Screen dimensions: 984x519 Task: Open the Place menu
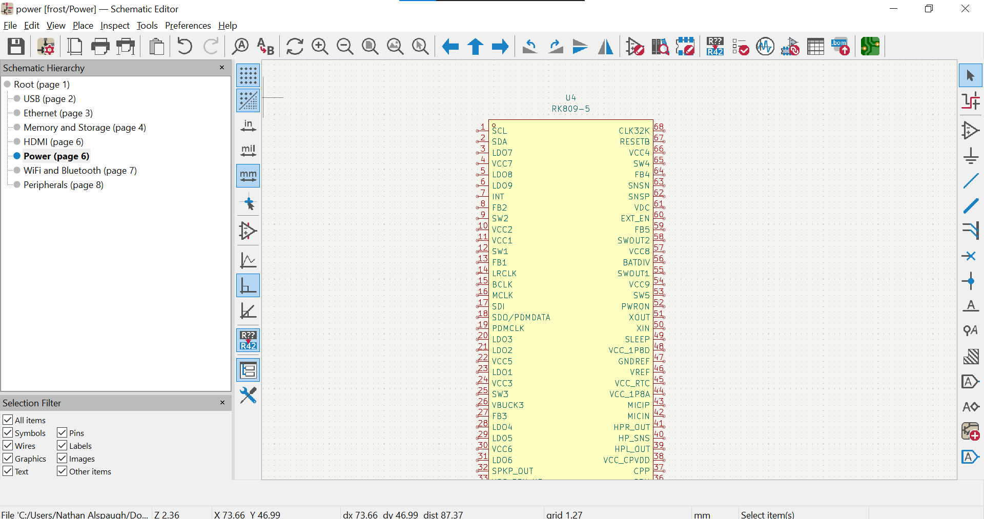pos(83,26)
